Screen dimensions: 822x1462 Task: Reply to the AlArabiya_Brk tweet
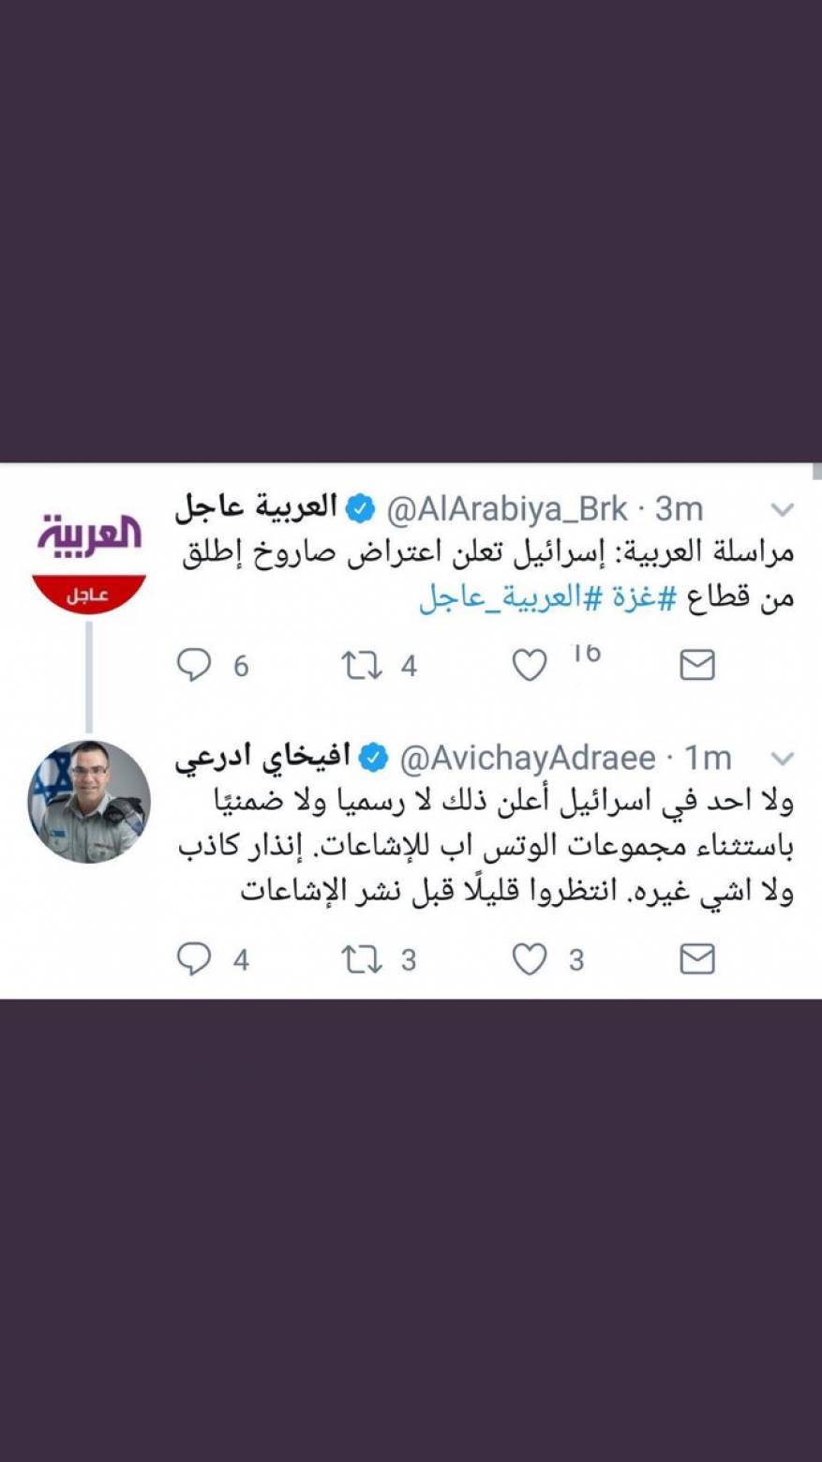point(194,666)
